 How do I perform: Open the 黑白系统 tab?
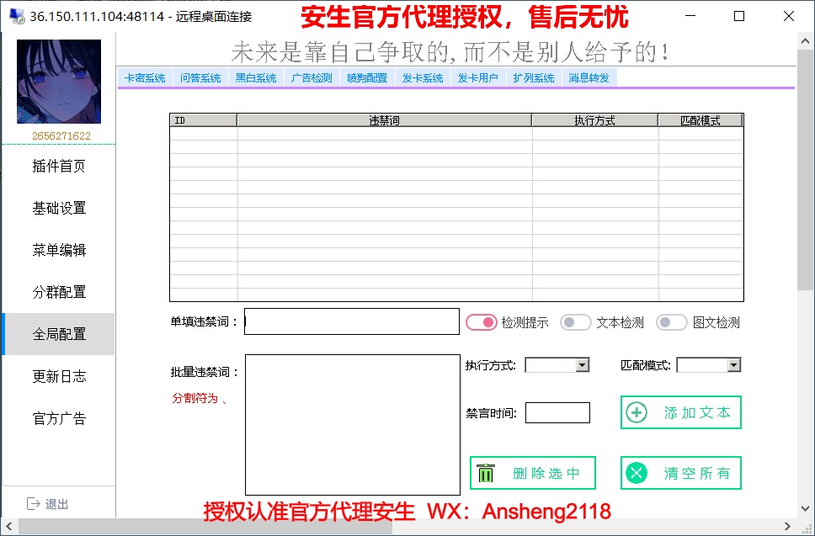[256, 78]
